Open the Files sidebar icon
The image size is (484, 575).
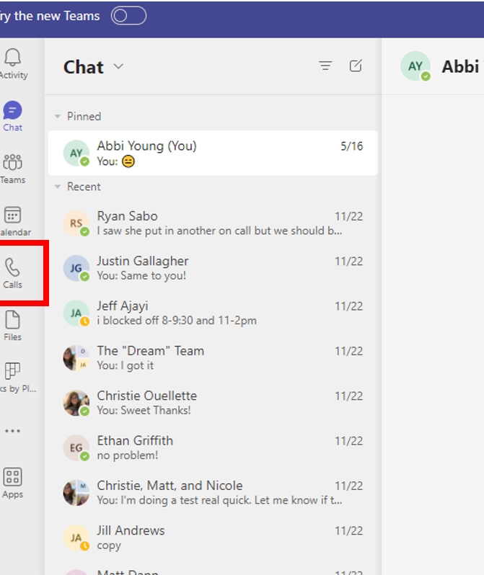(x=12, y=319)
